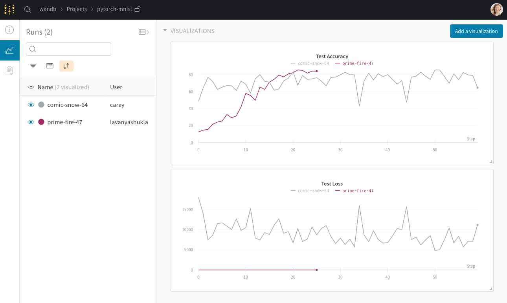Click the Test Accuracy chart resize handle
Viewport: 507px width, 303px height.
point(490,162)
